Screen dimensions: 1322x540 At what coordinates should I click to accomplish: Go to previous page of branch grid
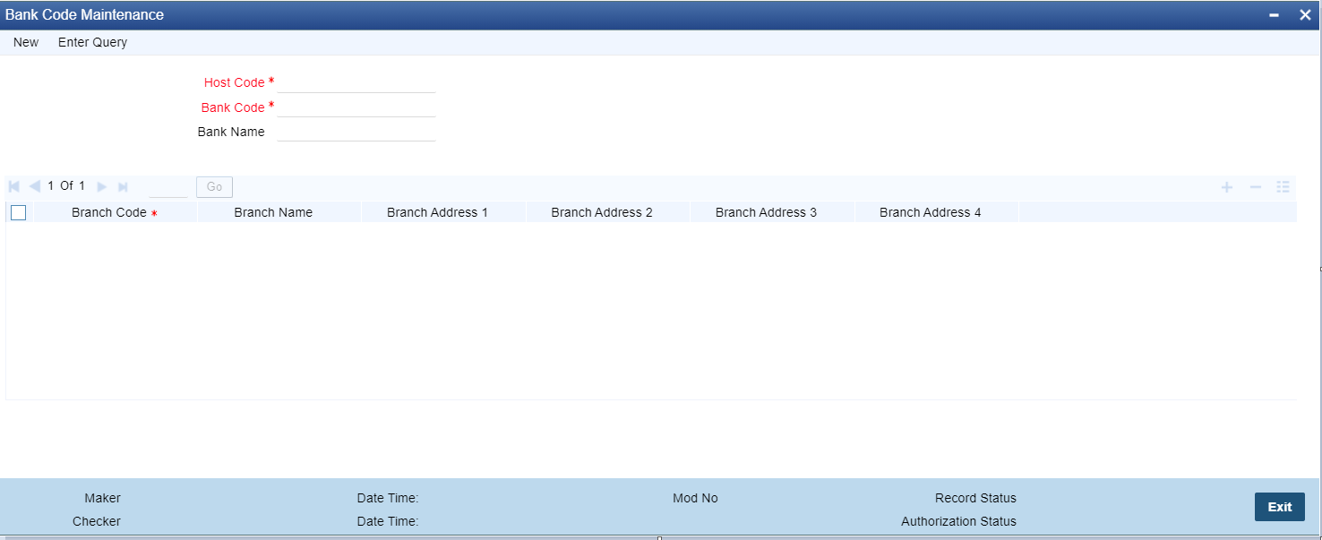point(34,186)
